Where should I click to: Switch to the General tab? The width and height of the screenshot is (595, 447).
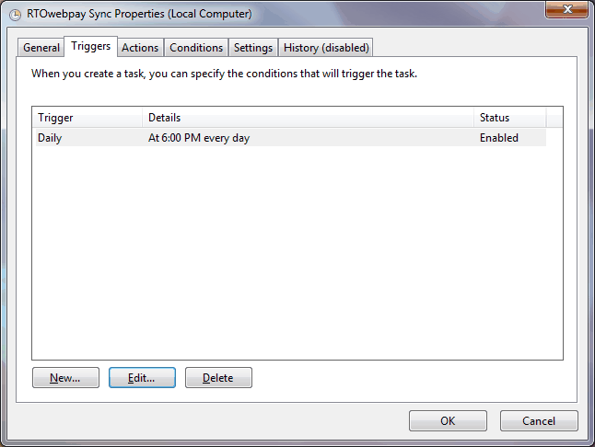point(41,48)
